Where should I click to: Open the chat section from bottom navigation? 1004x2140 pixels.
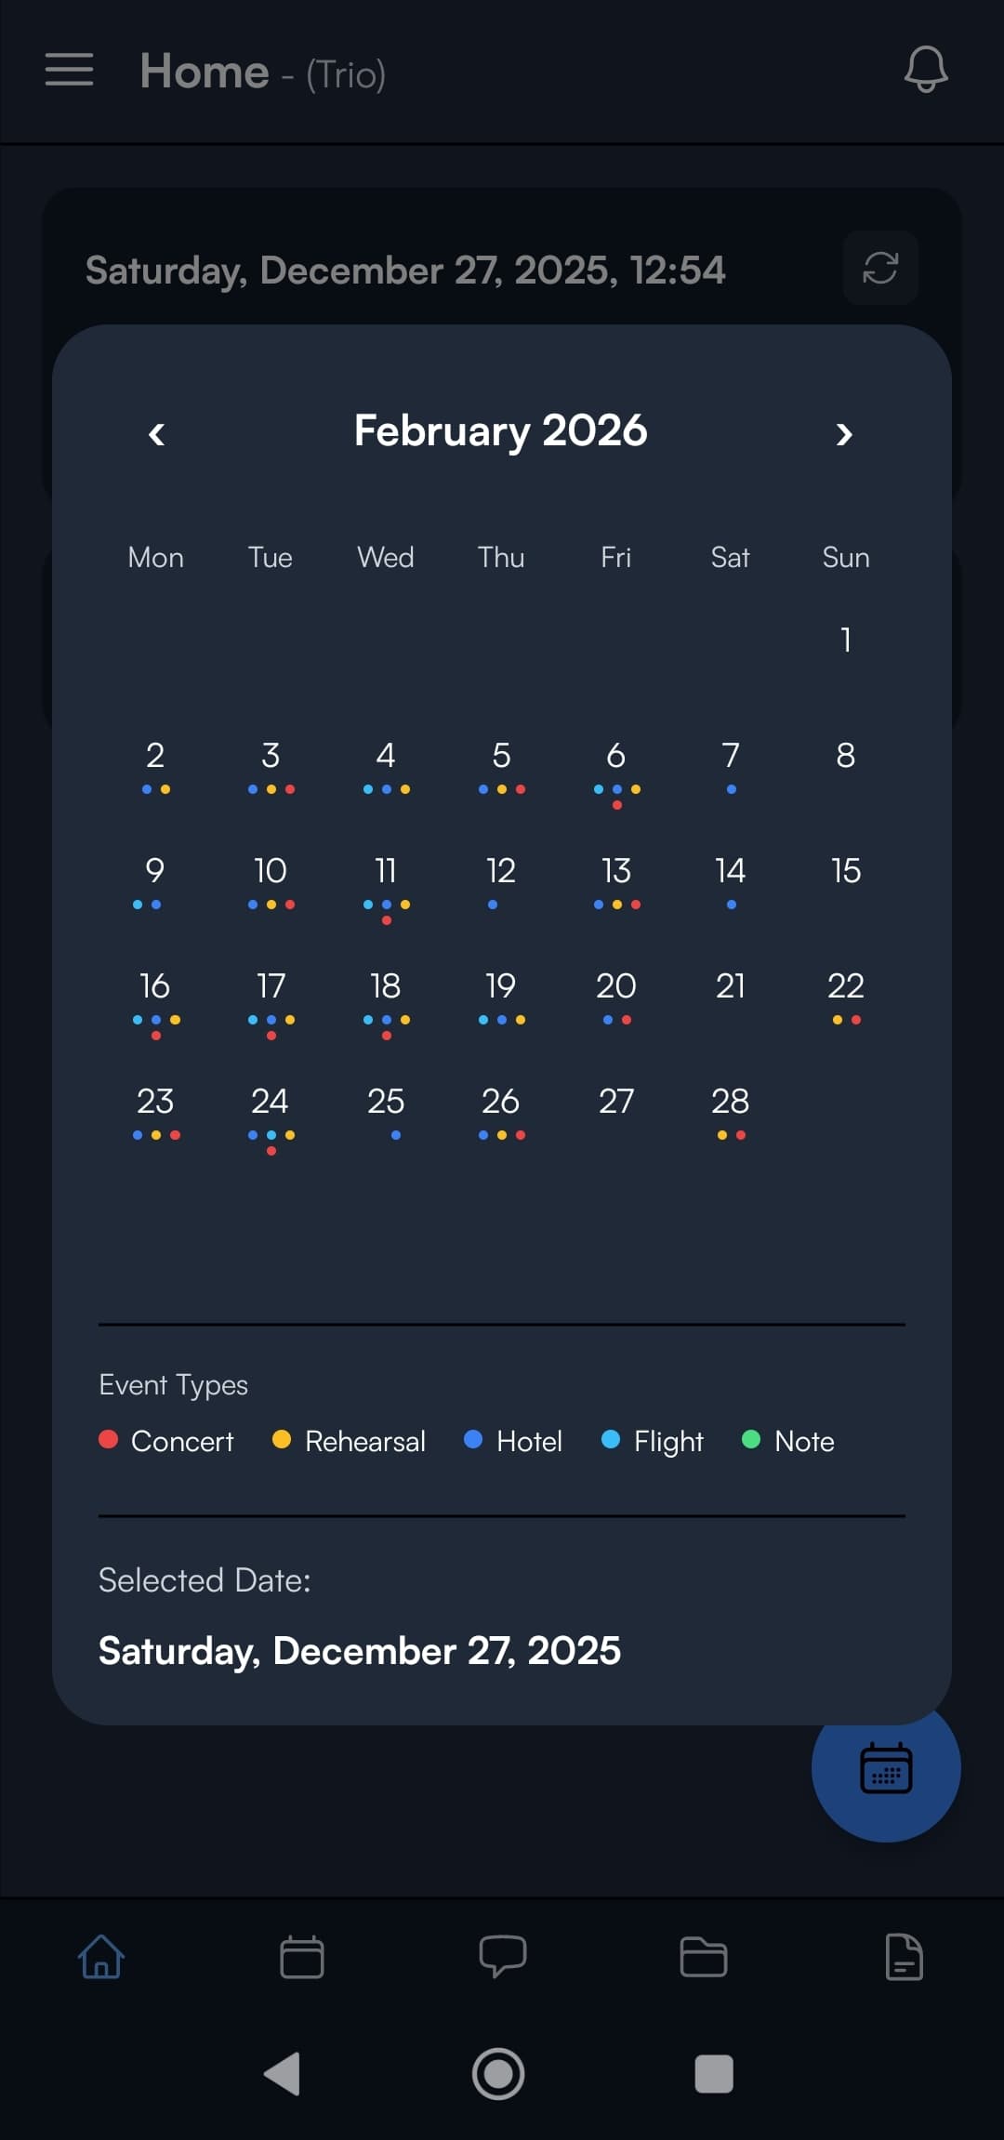[x=501, y=1957]
